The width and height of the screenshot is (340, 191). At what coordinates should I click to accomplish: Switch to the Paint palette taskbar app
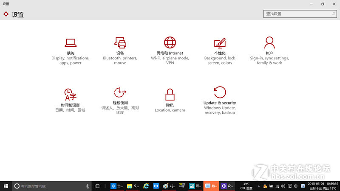pos(169,186)
